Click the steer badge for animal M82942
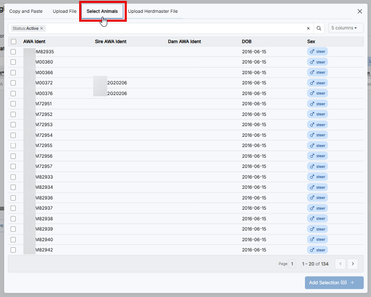This screenshot has height=297, width=371. click(317, 250)
